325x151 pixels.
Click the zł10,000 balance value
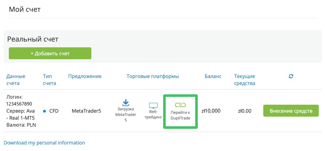pos(211,111)
